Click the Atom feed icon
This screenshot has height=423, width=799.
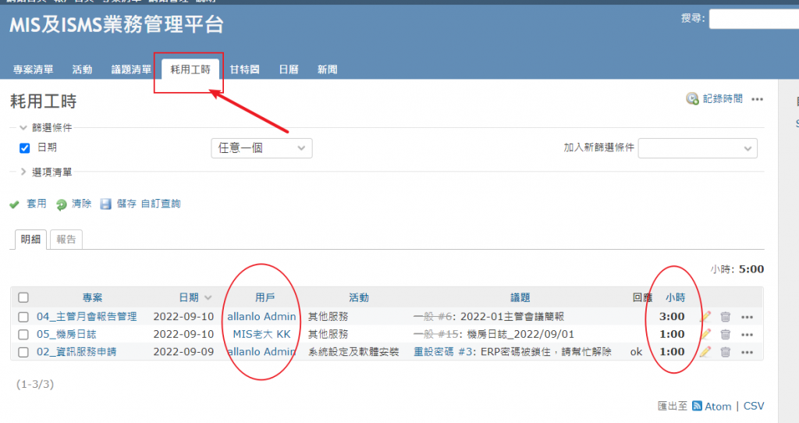[697, 406]
